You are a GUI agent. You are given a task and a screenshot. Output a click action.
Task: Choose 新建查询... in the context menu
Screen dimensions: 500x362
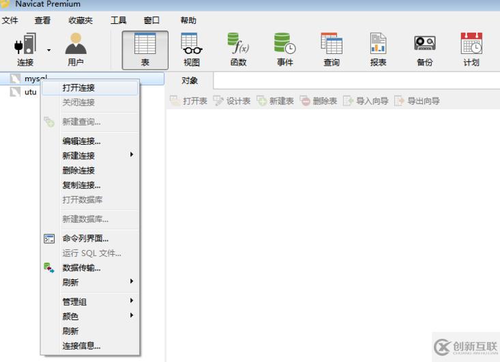(90, 122)
